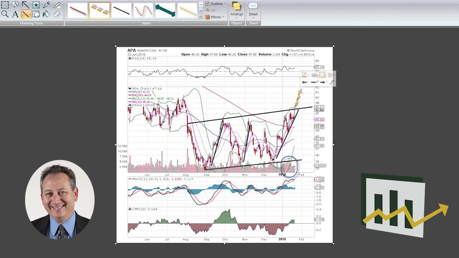Select the Eraser tool

click(x=57, y=14)
